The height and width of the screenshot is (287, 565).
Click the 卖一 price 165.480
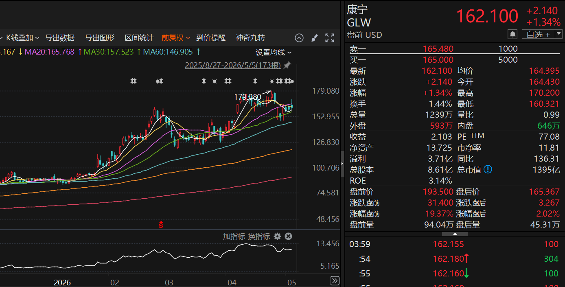tap(438, 49)
